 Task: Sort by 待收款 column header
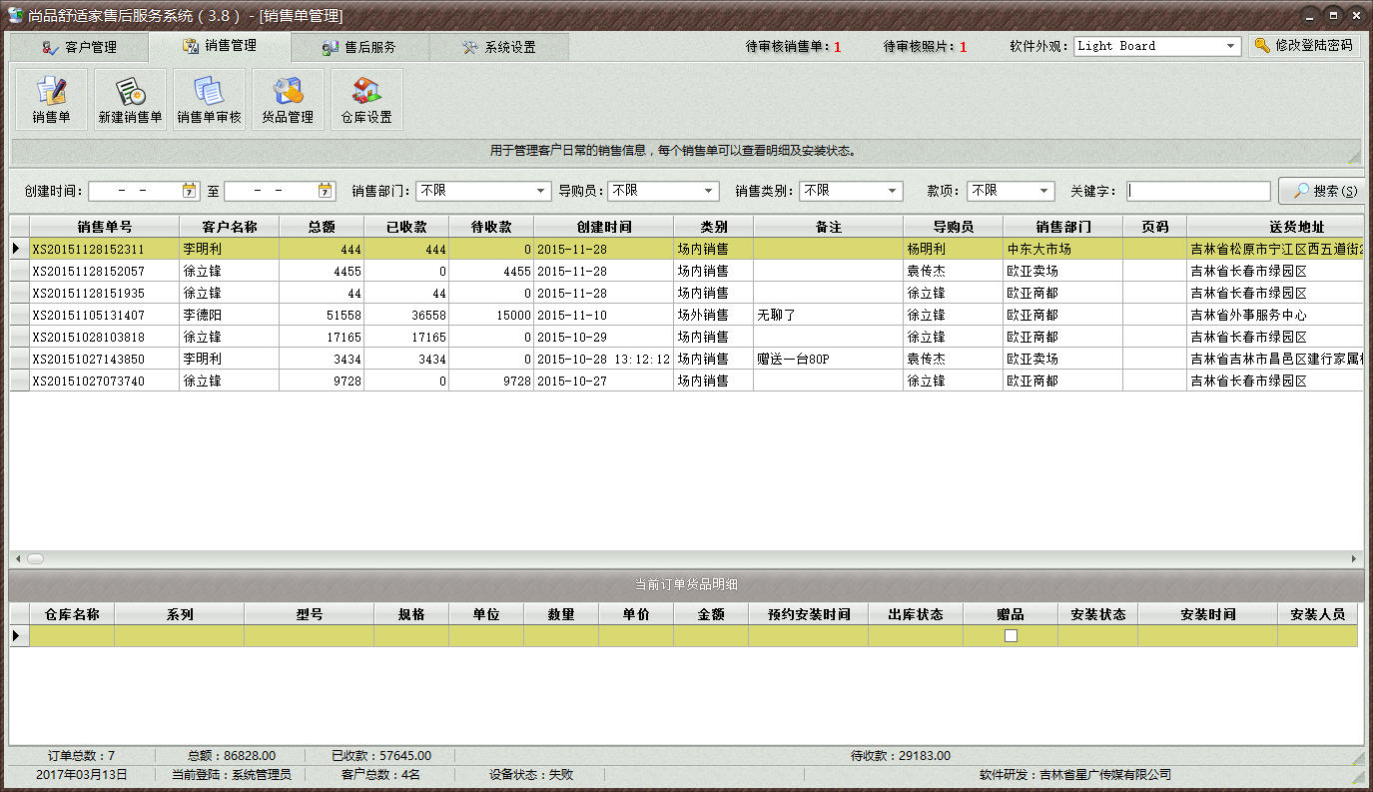tap(491, 227)
